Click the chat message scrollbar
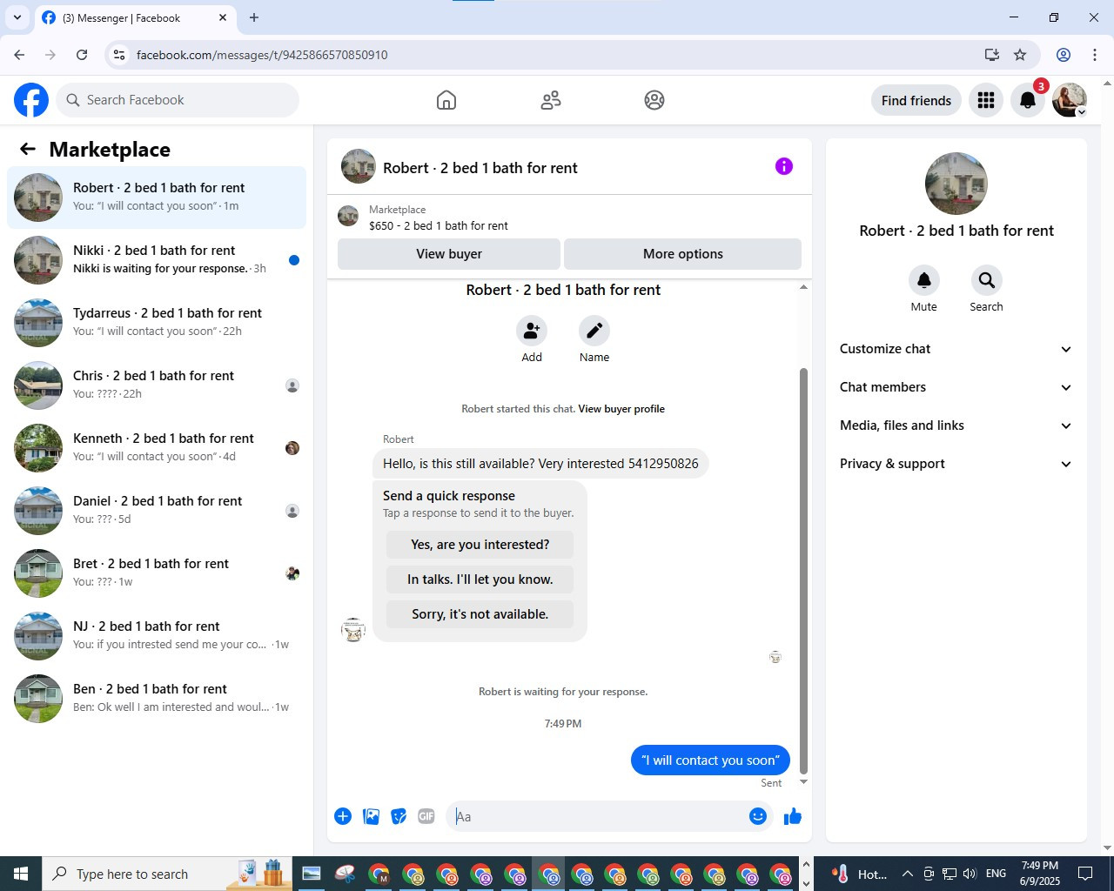1114x891 pixels. [x=803, y=570]
